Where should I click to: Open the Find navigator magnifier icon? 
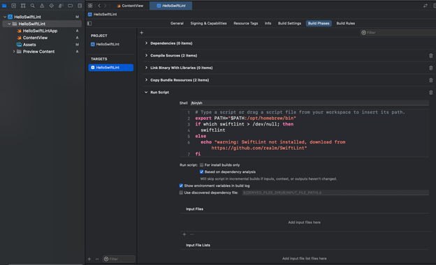coord(33,6)
